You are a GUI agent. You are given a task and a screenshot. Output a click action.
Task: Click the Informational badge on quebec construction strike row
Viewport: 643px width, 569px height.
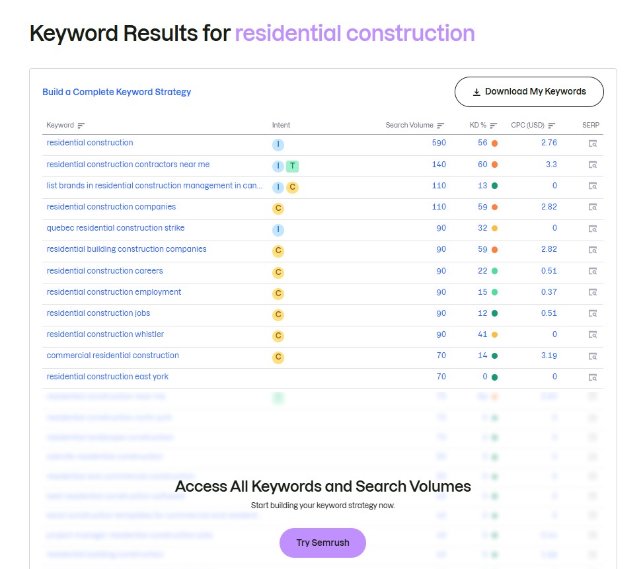(x=278, y=229)
